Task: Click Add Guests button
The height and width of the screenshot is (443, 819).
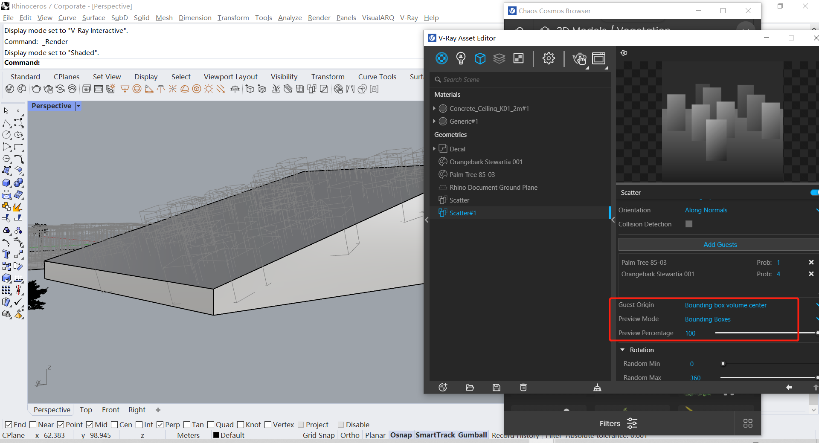Action: pos(720,245)
